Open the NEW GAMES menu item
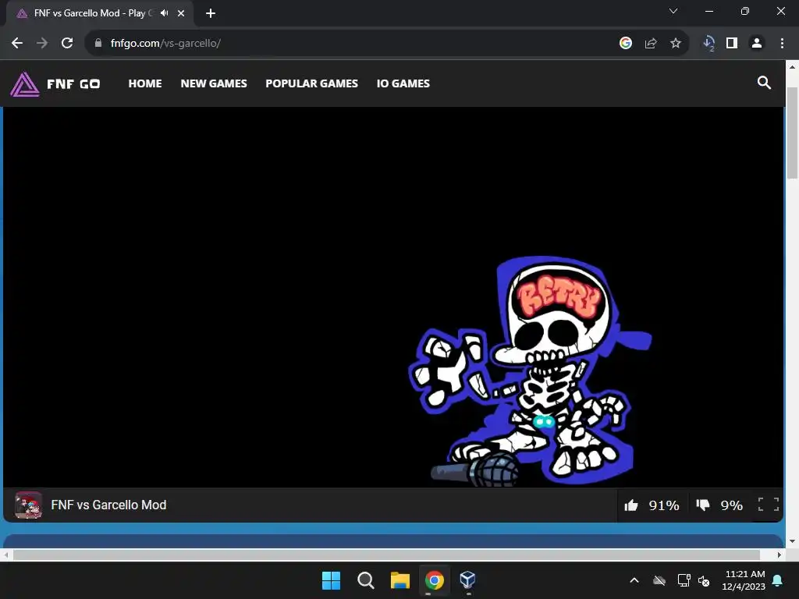 coord(214,83)
